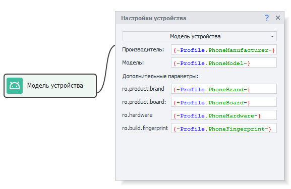
Task: Select the Модель устройства action block
Action: 50,86
